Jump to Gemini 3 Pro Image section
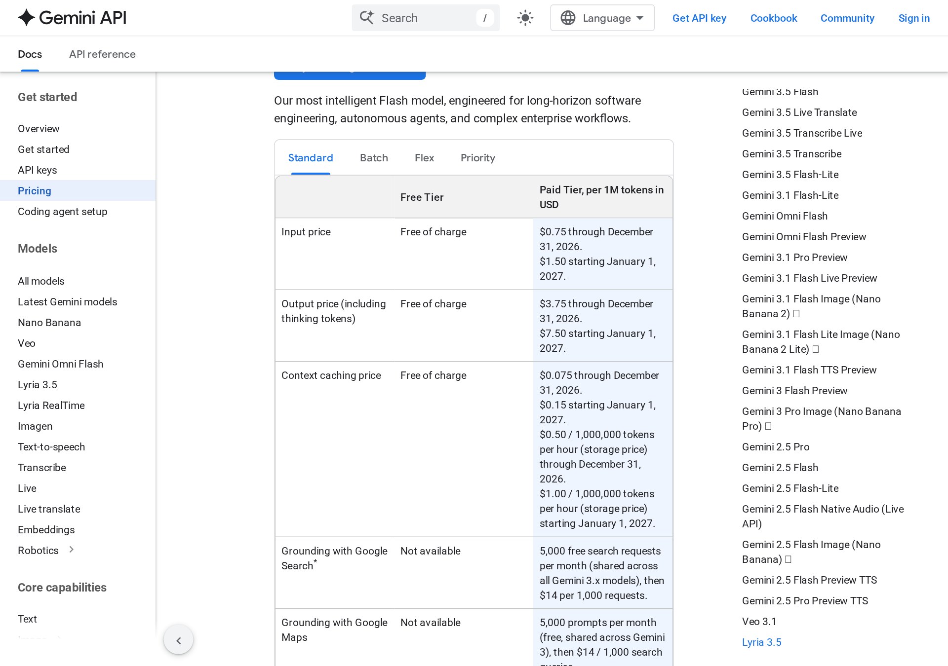Screen dimensions: 948x666 [x=822, y=419]
